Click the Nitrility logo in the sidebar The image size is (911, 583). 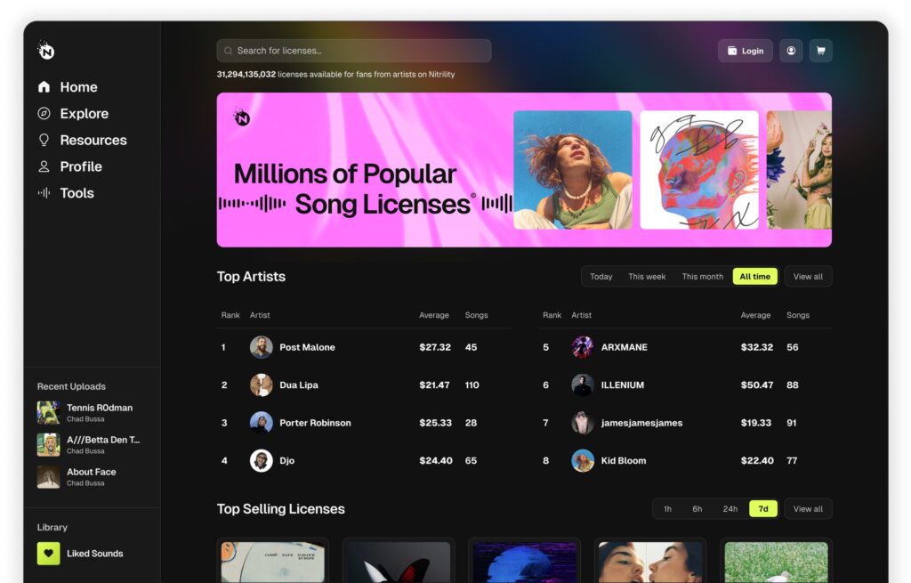pyautogui.click(x=46, y=51)
